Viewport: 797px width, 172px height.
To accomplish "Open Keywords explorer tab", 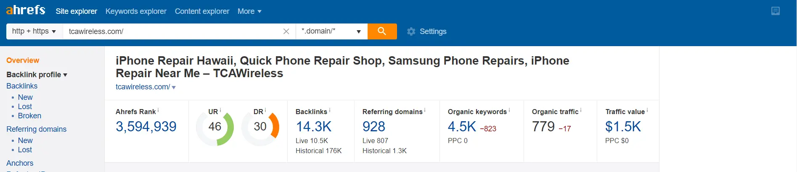I will 136,11.
